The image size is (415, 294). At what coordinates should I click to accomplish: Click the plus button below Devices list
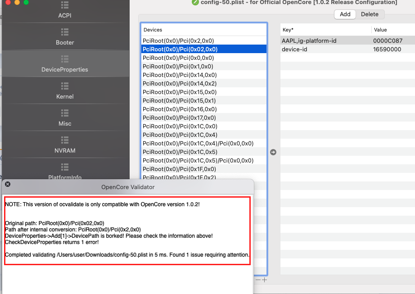(x=265, y=280)
